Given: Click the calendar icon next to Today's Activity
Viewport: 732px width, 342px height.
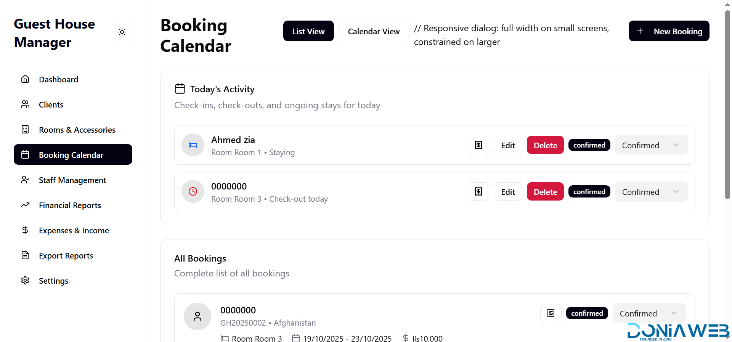Looking at the screenshot, I should pyautogui.click(x=180, y=89).
